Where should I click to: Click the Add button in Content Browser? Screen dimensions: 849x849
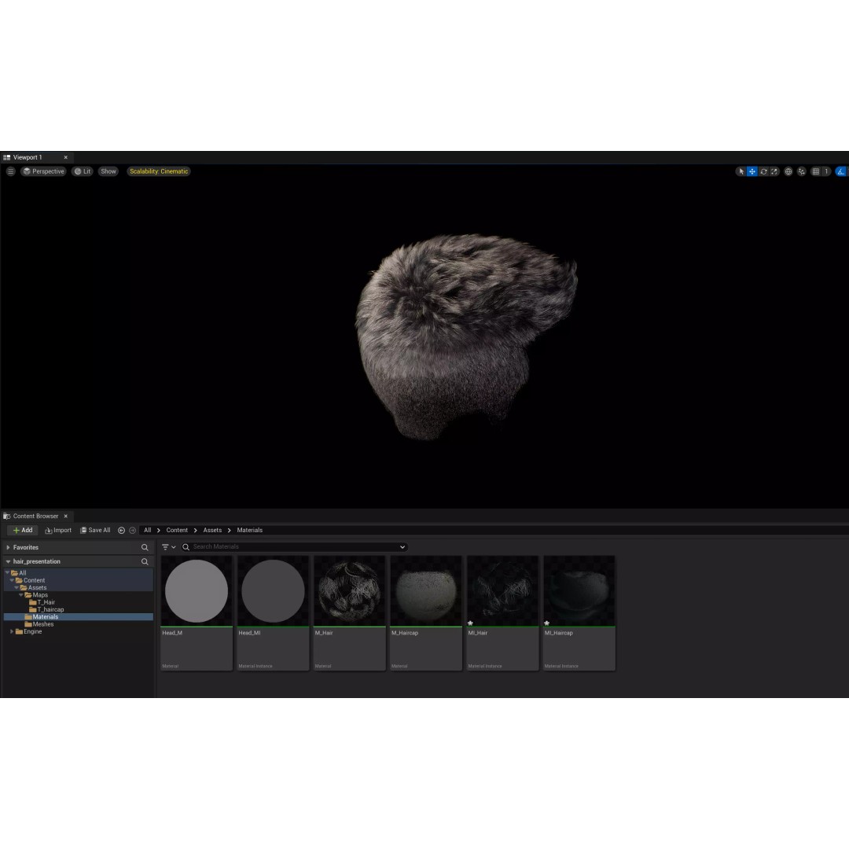tap(23, 531)
